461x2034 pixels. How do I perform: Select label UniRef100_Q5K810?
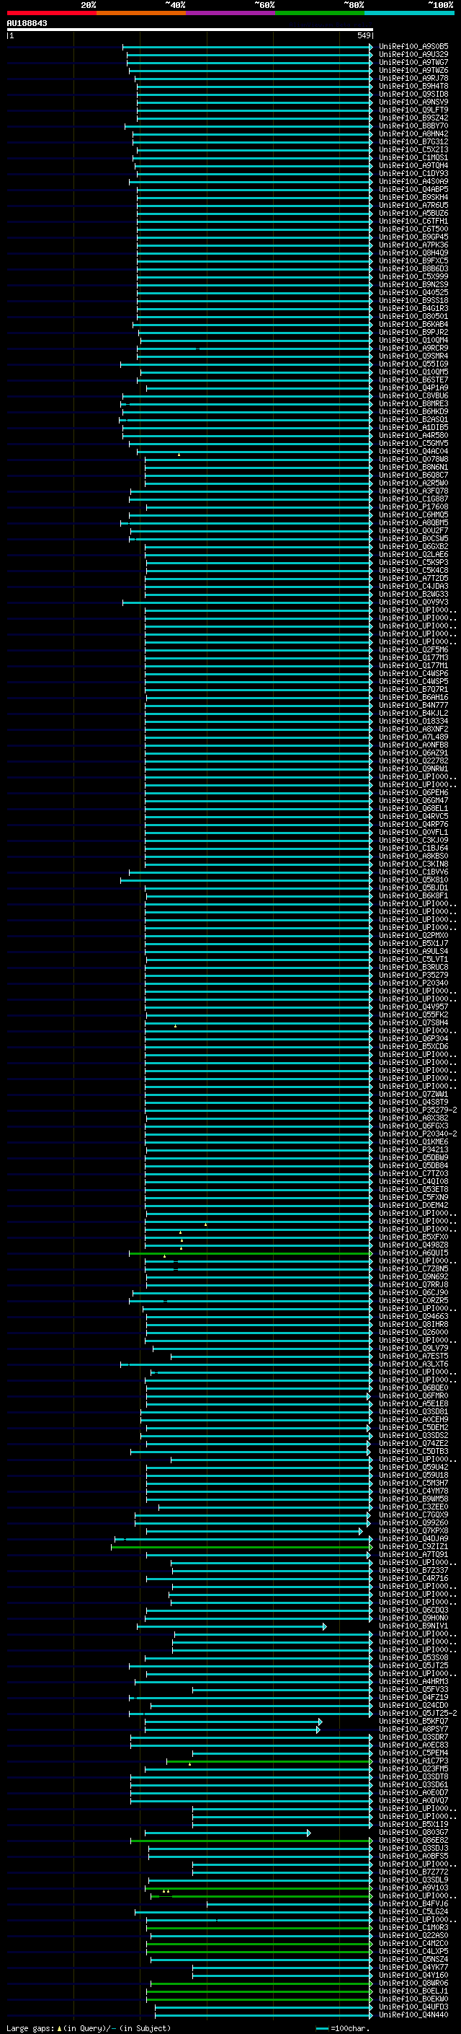point(413,880)
